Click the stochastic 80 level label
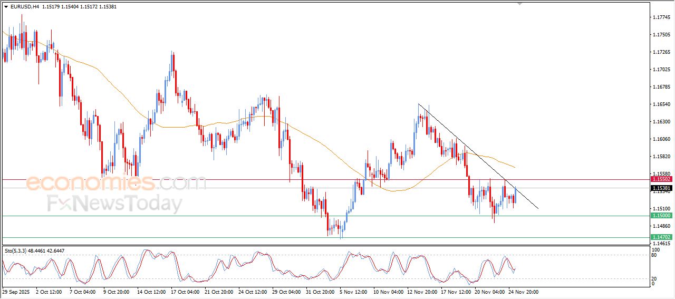This screenshot has height=299, width=675. tap(654, 255)
